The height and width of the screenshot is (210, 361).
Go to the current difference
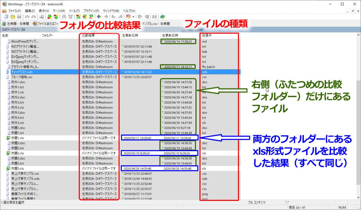85,17
